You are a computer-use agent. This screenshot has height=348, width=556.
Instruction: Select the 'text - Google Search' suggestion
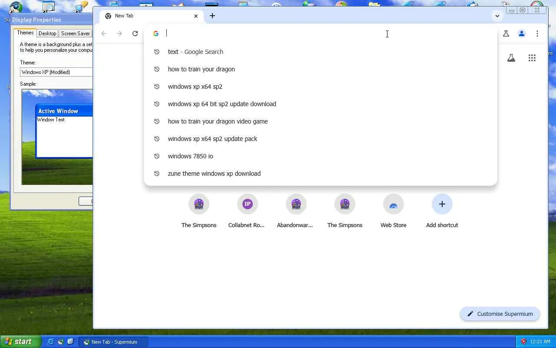pyautogui.click(x=321, y=52)
